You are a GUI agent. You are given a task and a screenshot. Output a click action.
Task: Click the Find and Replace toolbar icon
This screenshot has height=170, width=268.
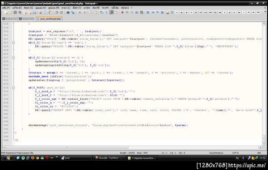tap(73, 13)
